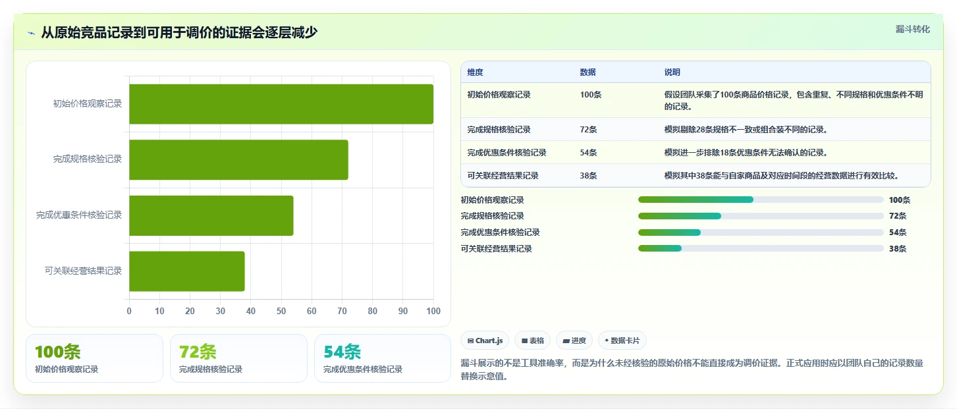The width and height of the screenshot is (957, 409).
Task: Click the 72条 progress bar for 完成规格核验记录
Action: (761, 216)
